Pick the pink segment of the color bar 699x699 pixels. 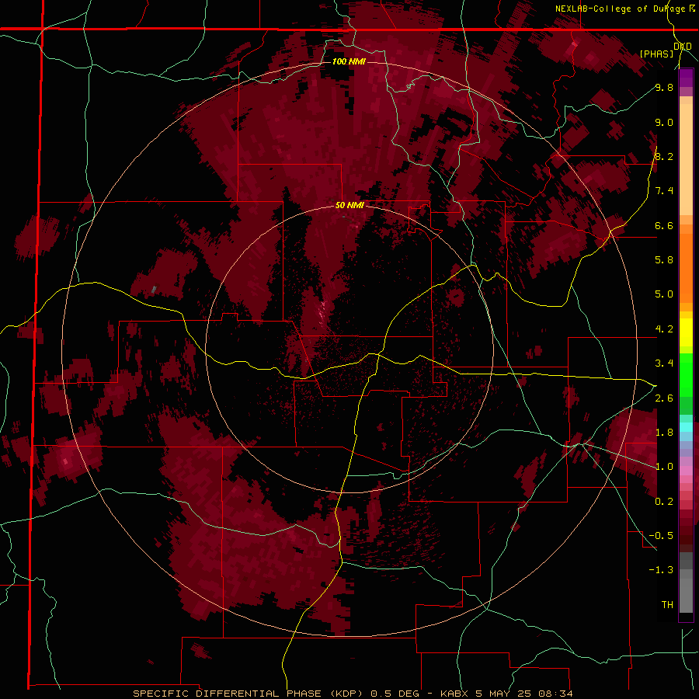tap(686, 471)
